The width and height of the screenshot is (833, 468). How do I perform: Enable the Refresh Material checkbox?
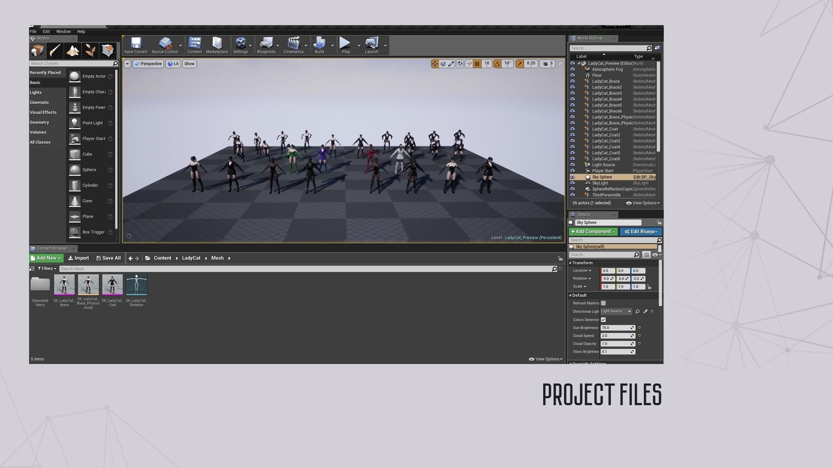coord(603,303)
